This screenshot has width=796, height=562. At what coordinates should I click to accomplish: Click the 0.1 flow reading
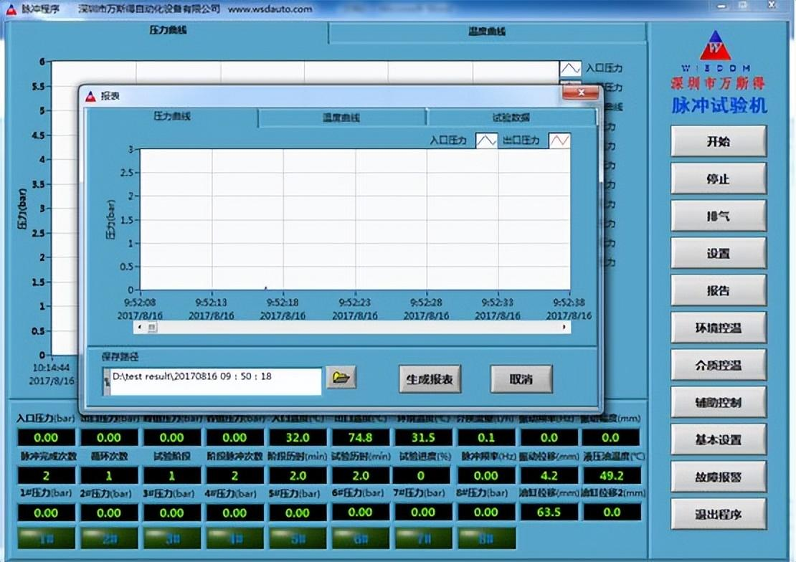pyautogui.click(x=486, y=437)
